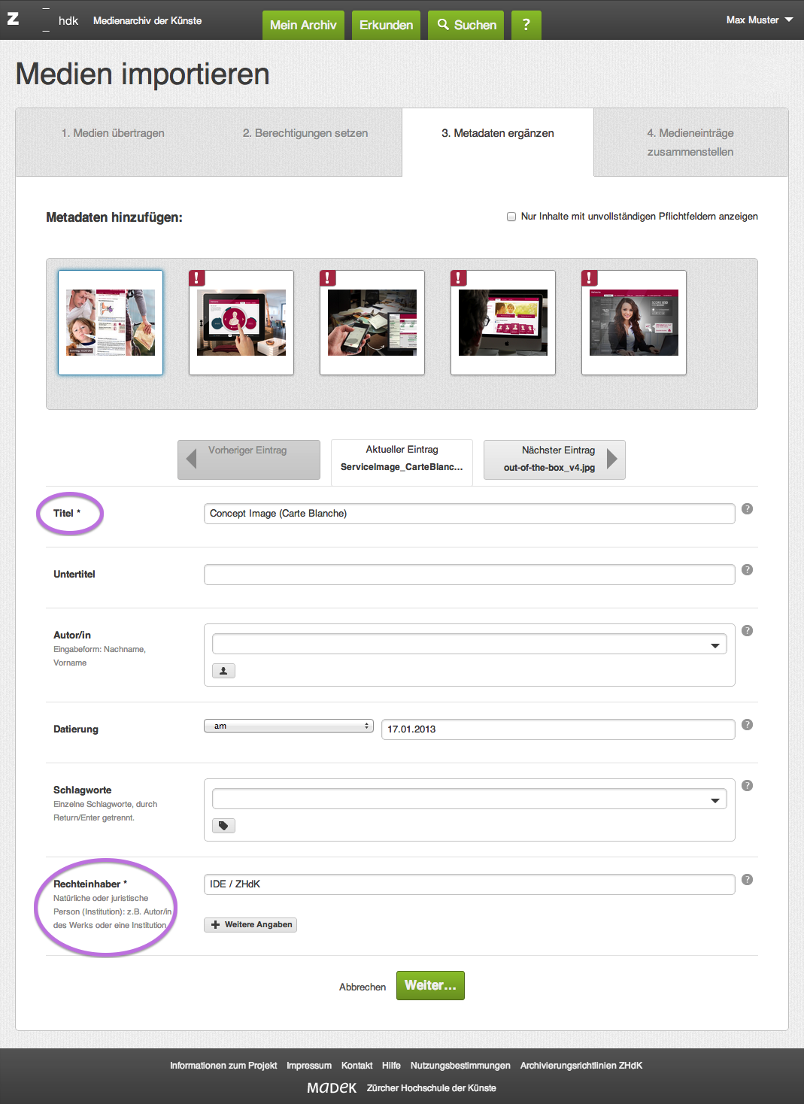The image size is (804, 1104).
Task: Open help icon next to Titel field
Action: [747, 509]
